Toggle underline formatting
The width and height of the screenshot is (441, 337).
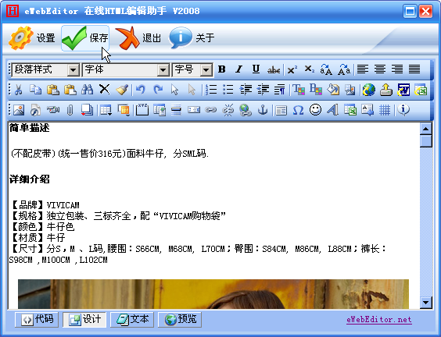click(x=256, y=69)
